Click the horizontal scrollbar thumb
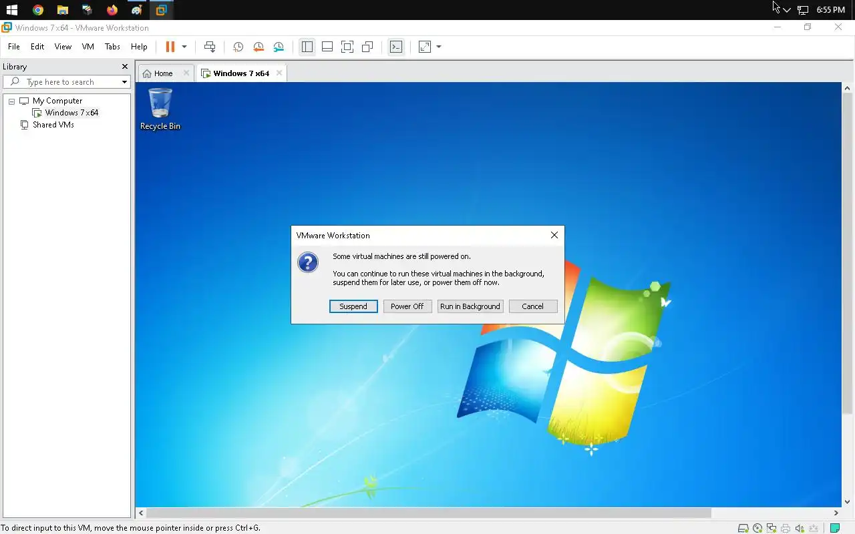The image size is (855, 534). (x=429, y=513)
